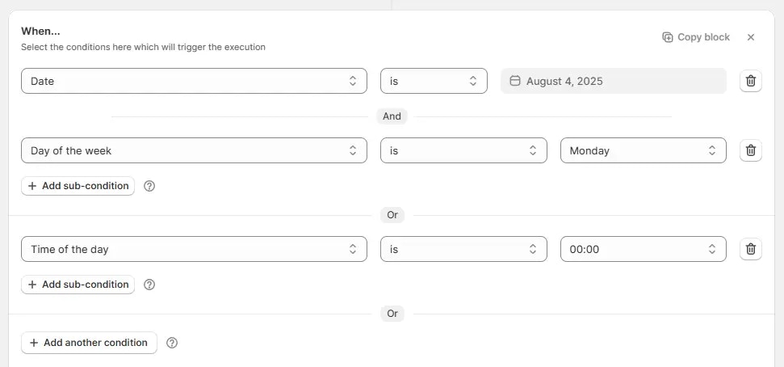Open the Date condition type dropdown
The height and width of the screenshot is (367, 784).
point(194,81)
